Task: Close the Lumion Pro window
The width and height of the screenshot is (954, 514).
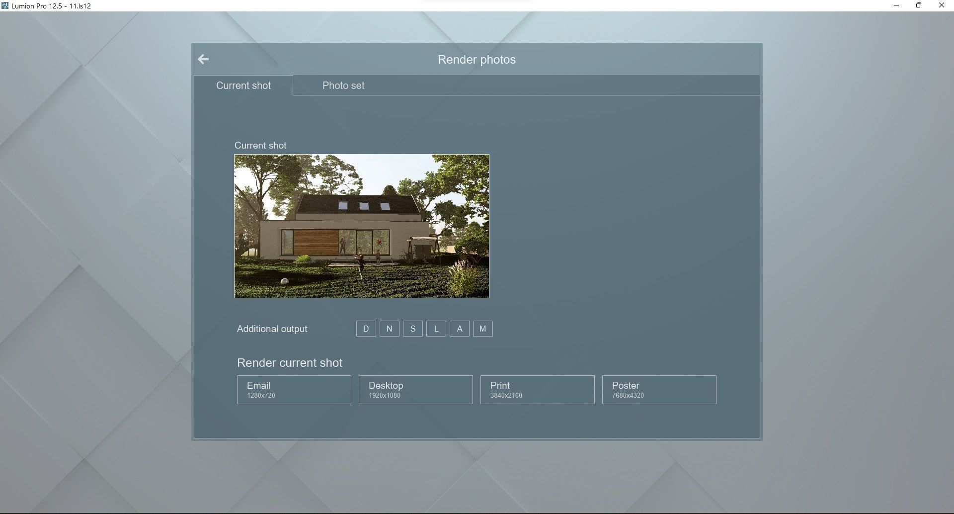Action: (x=942, y=5)
